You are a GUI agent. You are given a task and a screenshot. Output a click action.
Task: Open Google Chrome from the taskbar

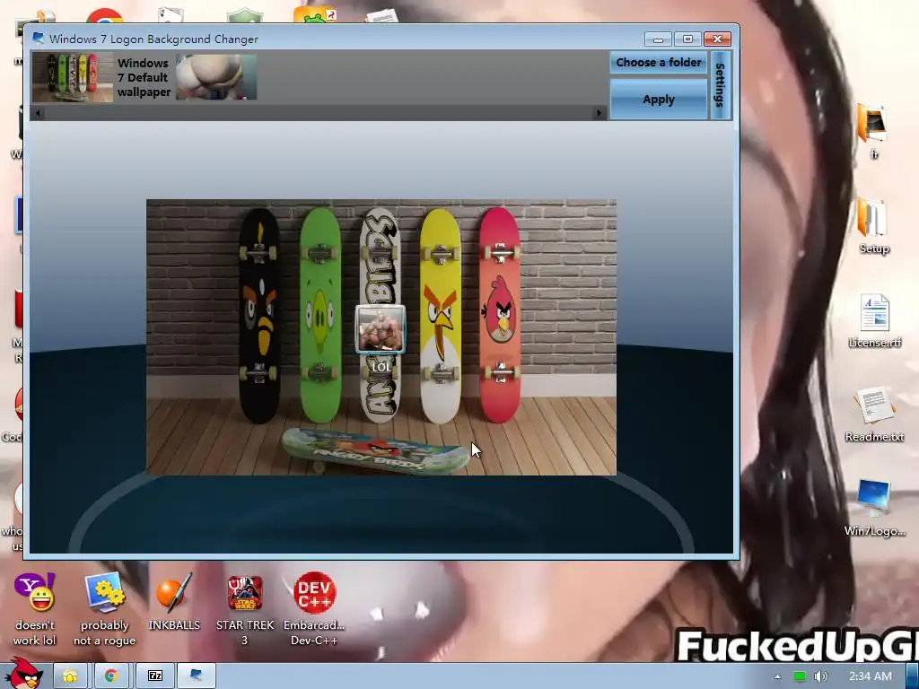(x=111, y=676)
